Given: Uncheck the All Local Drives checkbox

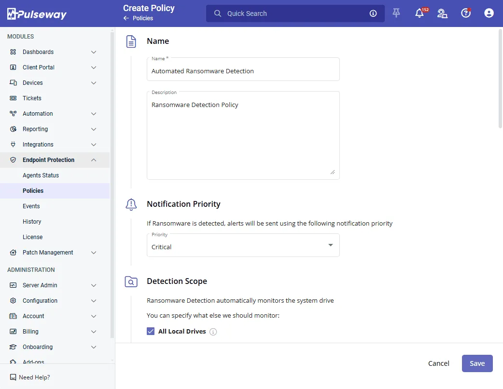Looking at the screenshot, I should click(x=151, y=331).
